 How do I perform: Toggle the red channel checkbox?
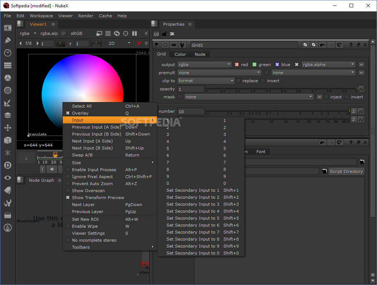click(237, 65)
